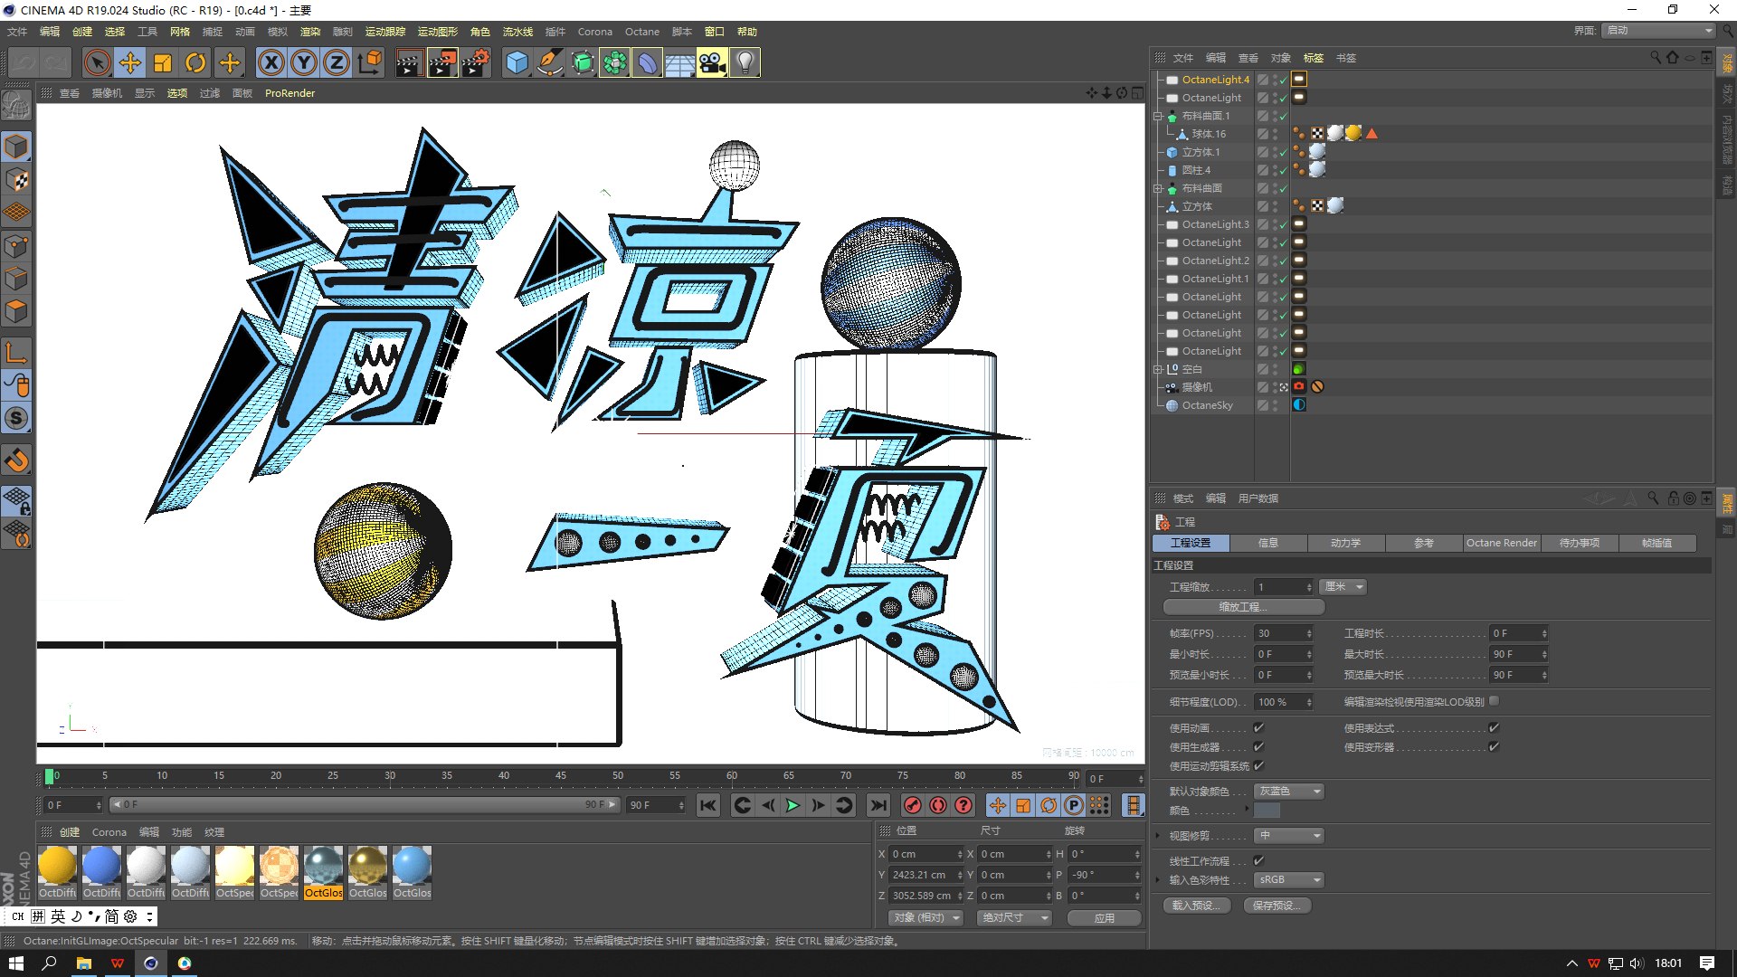Open the 厘米 unit dropdown
This screenshot has height=977, width=1737.
point(1343,587)
